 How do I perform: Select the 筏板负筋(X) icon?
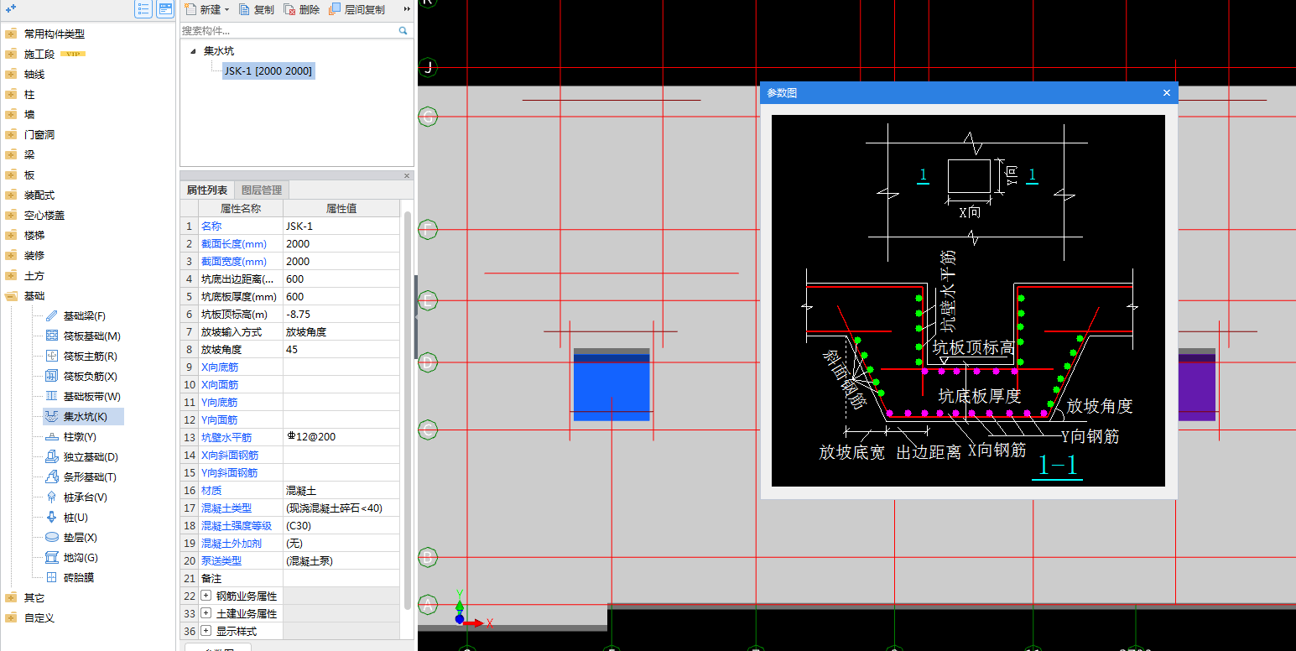[x=52, y=376]
